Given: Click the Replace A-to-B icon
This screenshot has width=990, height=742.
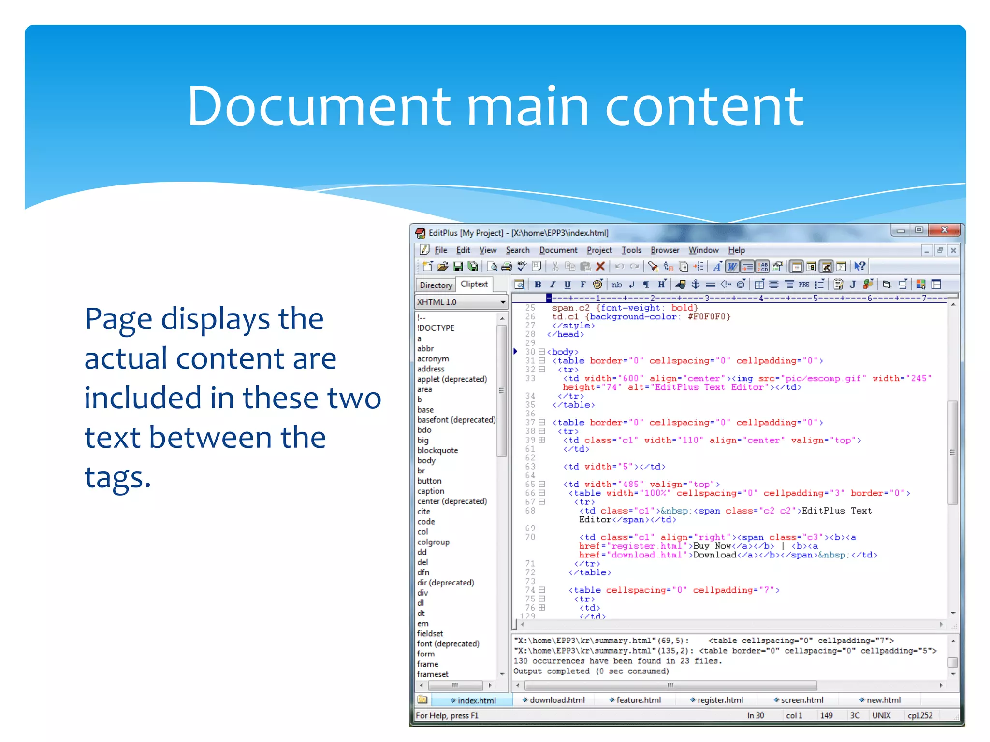Looking at the screenshot, I should [669, 266].
